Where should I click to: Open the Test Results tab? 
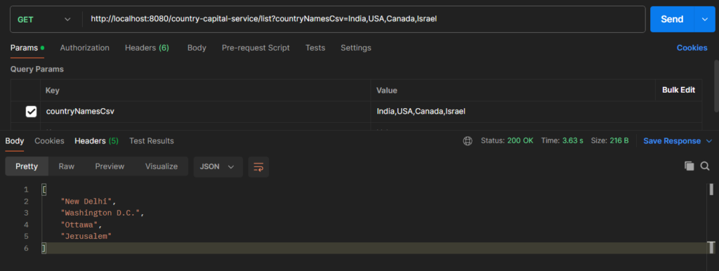click(x=152, y=141)
